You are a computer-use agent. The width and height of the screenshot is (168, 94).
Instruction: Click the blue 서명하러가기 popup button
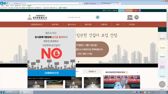coord(52,73)
